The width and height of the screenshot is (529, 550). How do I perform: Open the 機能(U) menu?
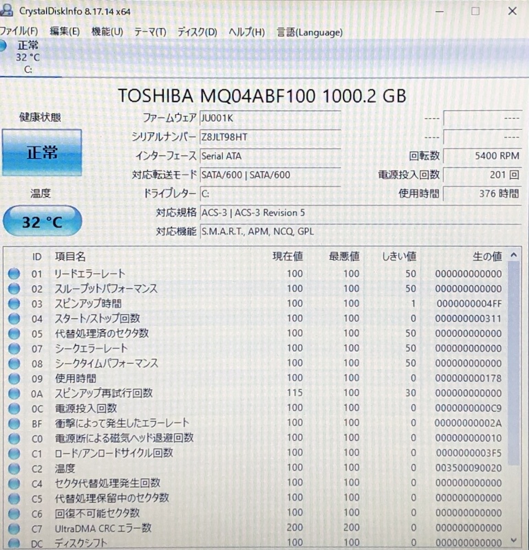pos(107,32)
